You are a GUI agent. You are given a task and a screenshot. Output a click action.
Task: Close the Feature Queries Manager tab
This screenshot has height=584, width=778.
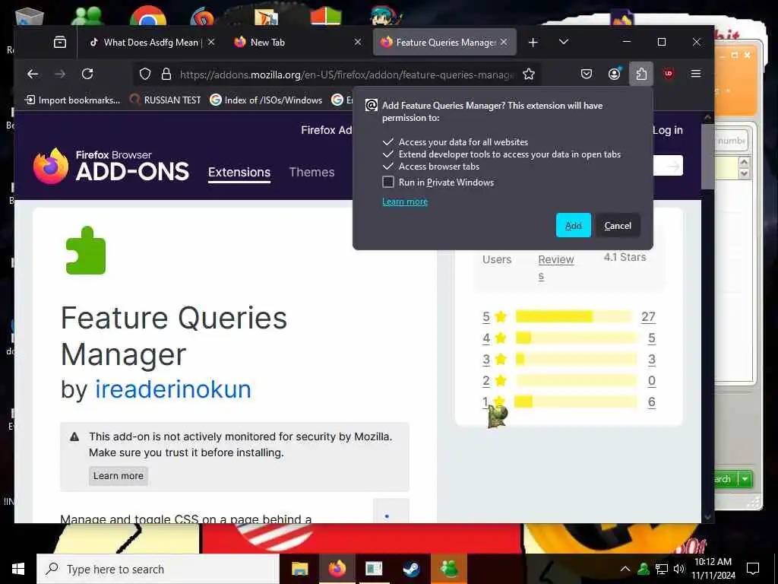[x=504, y=43]
